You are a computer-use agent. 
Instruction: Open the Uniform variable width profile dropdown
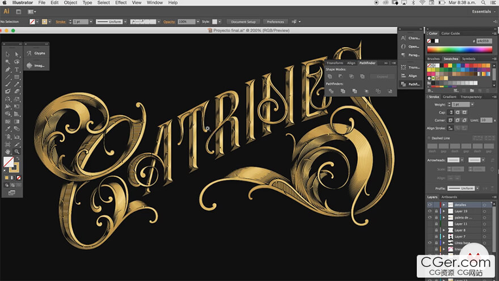125,22
